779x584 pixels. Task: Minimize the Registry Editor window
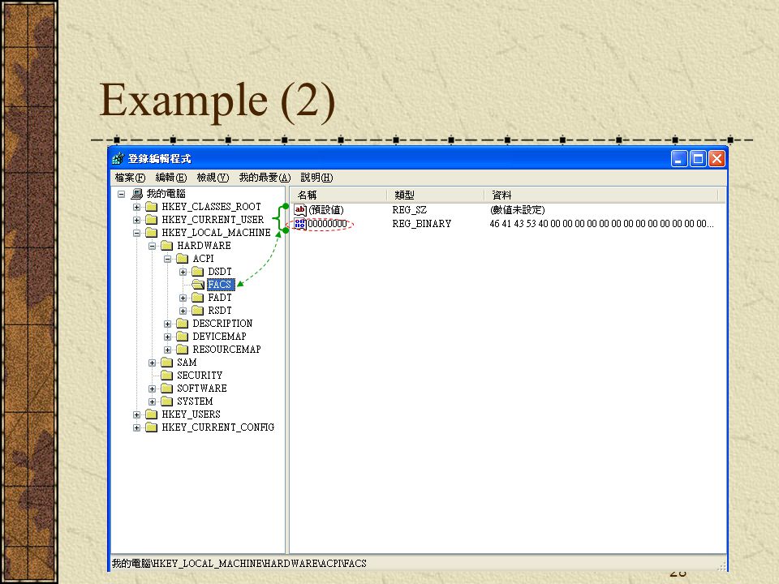tap(679, 159)
